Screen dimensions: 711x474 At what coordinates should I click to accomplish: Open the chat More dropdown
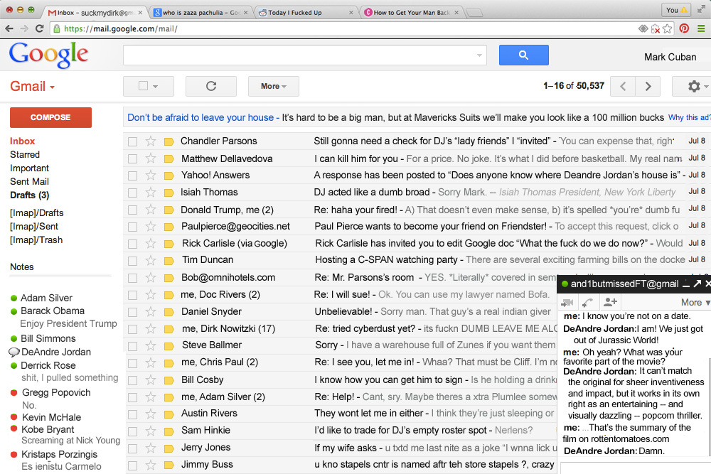pos(695,302)
